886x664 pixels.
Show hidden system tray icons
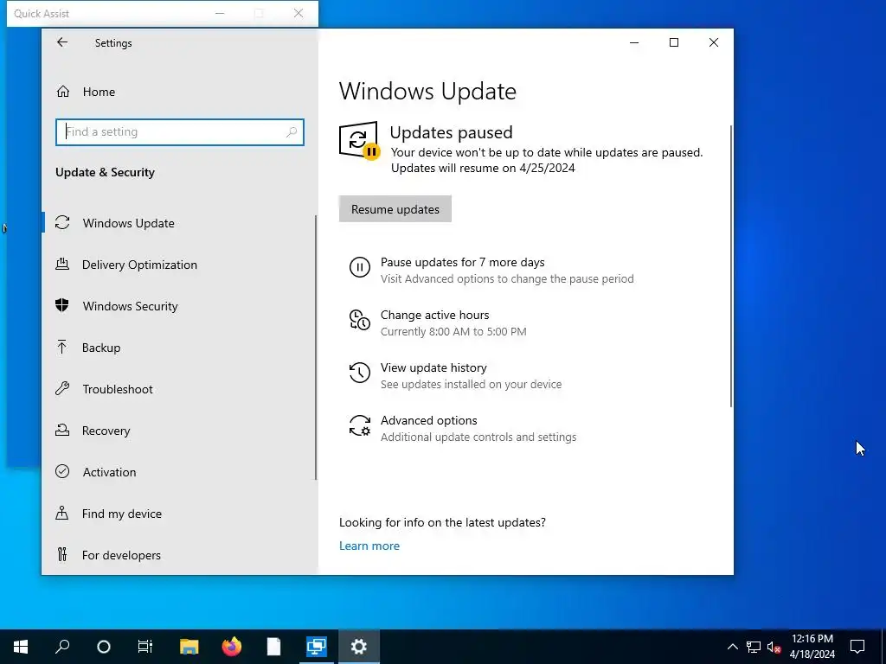point(732,647)
